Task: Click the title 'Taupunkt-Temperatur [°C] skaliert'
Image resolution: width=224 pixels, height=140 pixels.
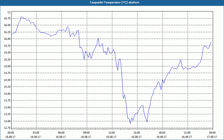Action: point(115,3)
